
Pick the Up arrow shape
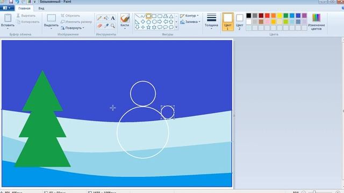[x=171, y=21]
